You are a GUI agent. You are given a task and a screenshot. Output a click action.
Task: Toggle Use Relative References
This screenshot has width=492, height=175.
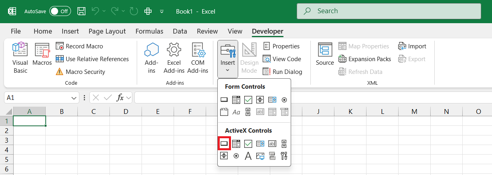pyautogui.click(x=92, y=59)
